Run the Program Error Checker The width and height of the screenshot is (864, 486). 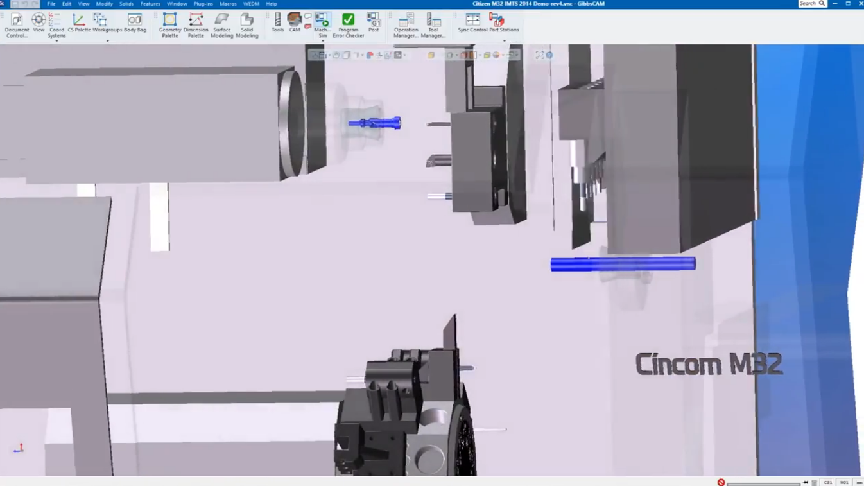click(x=349, y=25)
